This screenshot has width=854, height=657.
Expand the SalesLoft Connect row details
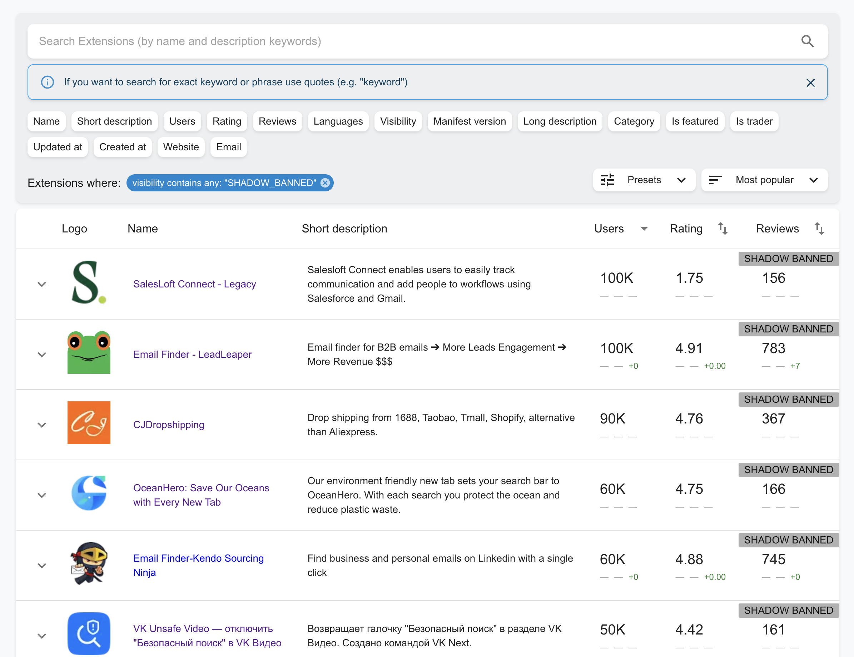coord(42,284)
